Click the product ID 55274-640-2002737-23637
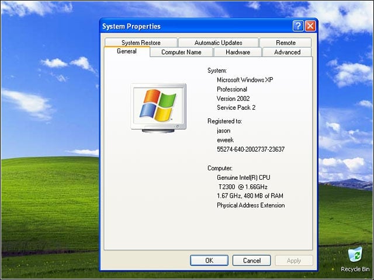This screenshot has width=374, height=280. [x=251, y=149]
